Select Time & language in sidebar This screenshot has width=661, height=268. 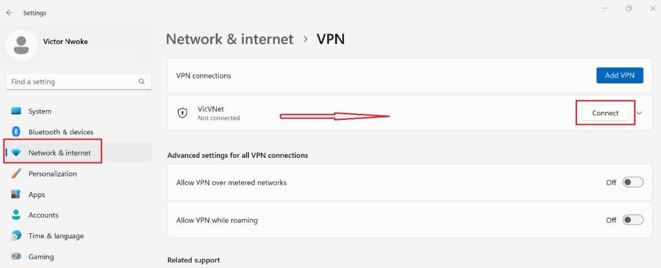coord(56,236)
